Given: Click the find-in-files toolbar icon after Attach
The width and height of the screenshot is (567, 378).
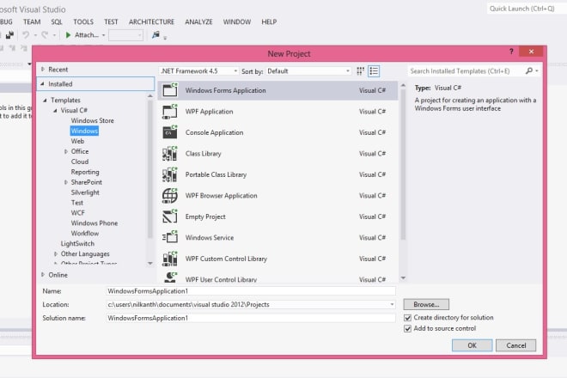Looking at the screenshot, I should tap(155, 34).
